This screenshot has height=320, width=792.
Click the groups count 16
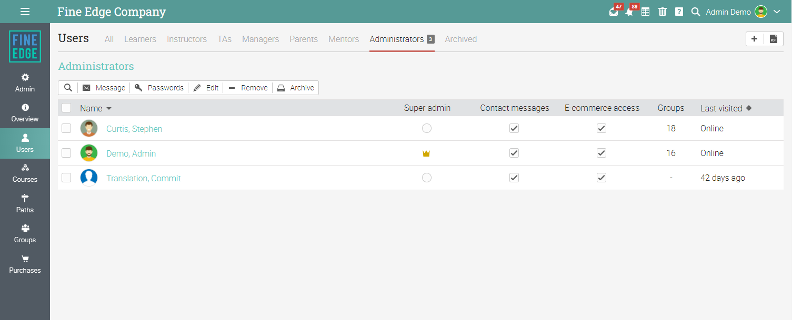pos(671,153)
